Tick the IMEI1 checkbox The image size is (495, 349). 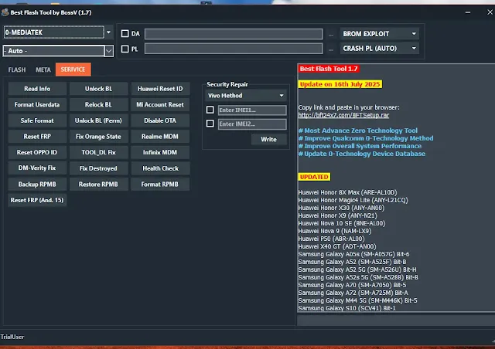pos(210,110)
